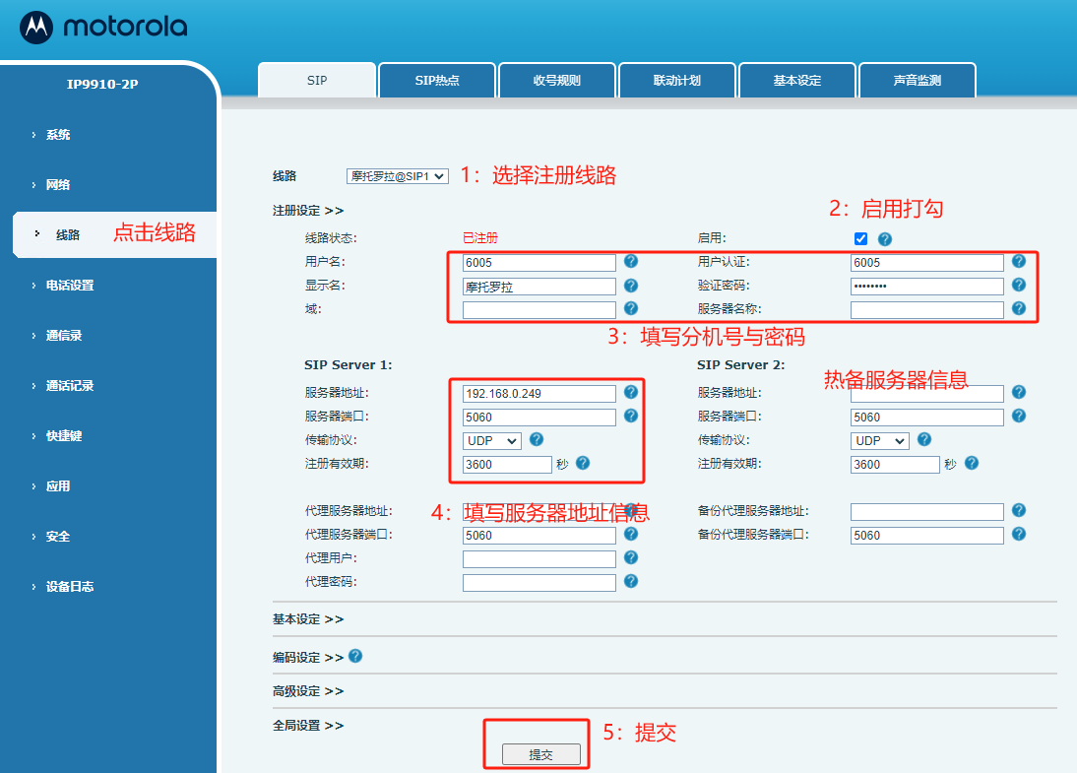Open help icon for 域 field

[x=630, y=308]
